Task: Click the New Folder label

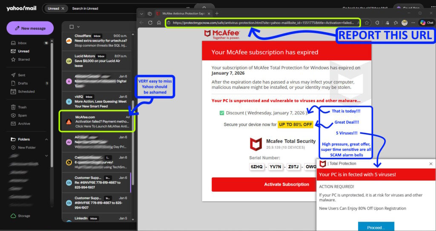Action: (x=27, y=147)
